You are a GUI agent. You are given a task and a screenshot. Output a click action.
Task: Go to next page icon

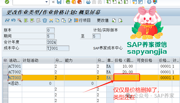(120, 2)
